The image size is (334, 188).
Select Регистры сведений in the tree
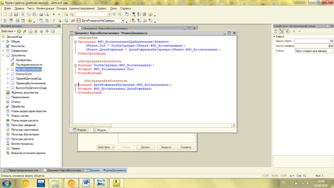[x=23, y=125]
